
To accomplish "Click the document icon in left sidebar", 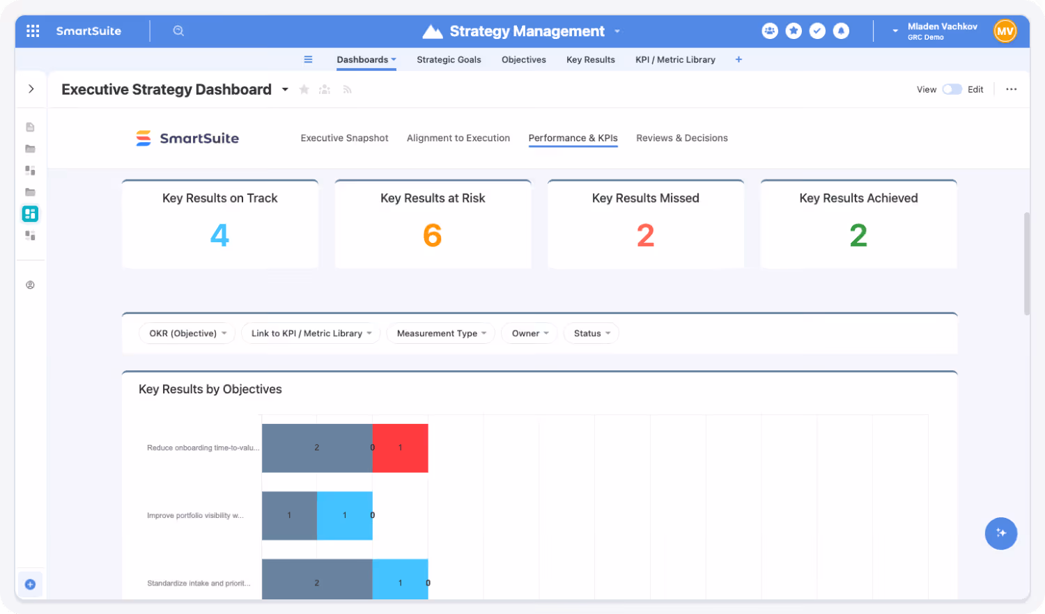I will click(x=30, y=127).
